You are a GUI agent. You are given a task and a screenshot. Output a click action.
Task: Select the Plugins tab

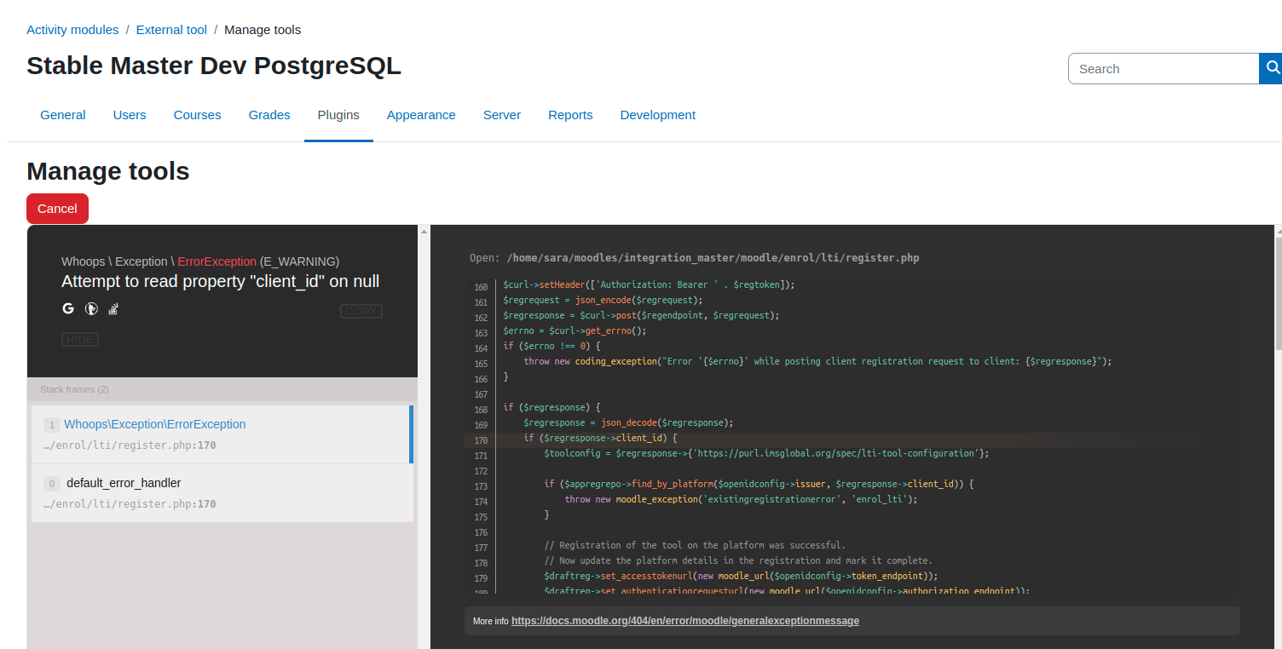coord(338,115)
